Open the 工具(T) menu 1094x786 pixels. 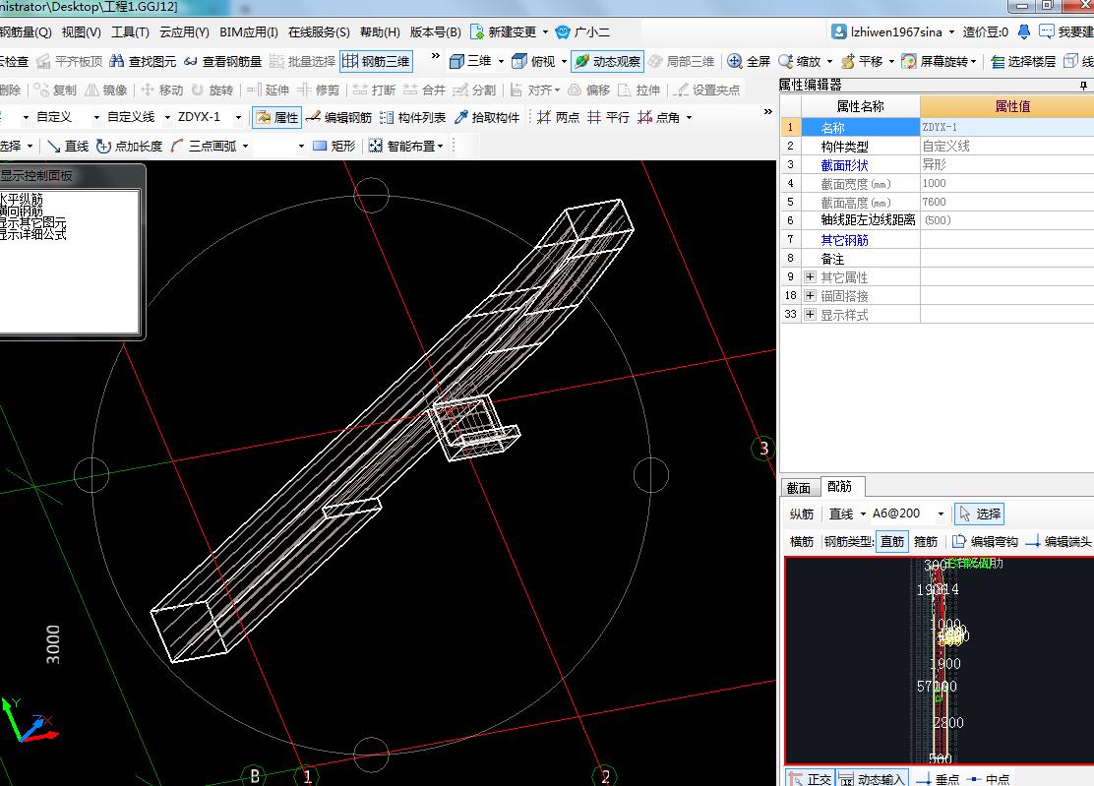click(x=131, y=32)
